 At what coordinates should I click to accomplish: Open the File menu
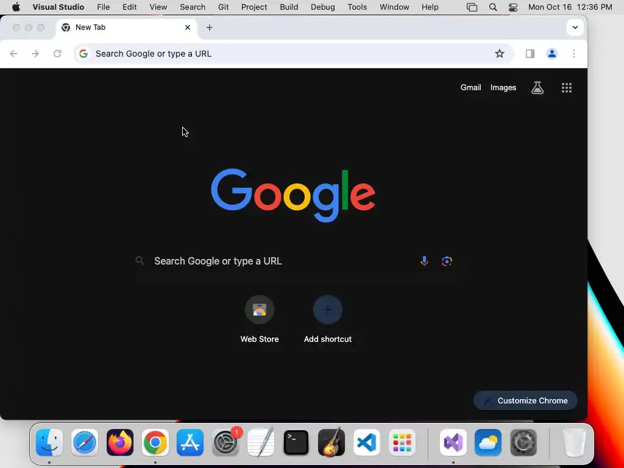click(x=104, y=7)
